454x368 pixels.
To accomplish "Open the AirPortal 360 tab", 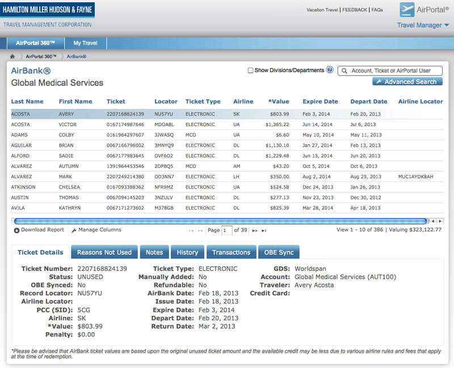I will click(x=35, y=43).
